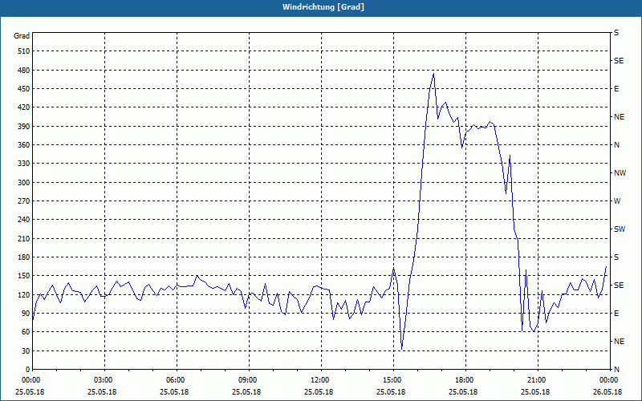
Task: Click the 0 degree axis label
Action: pyautogui.click(x=28, y=370)
